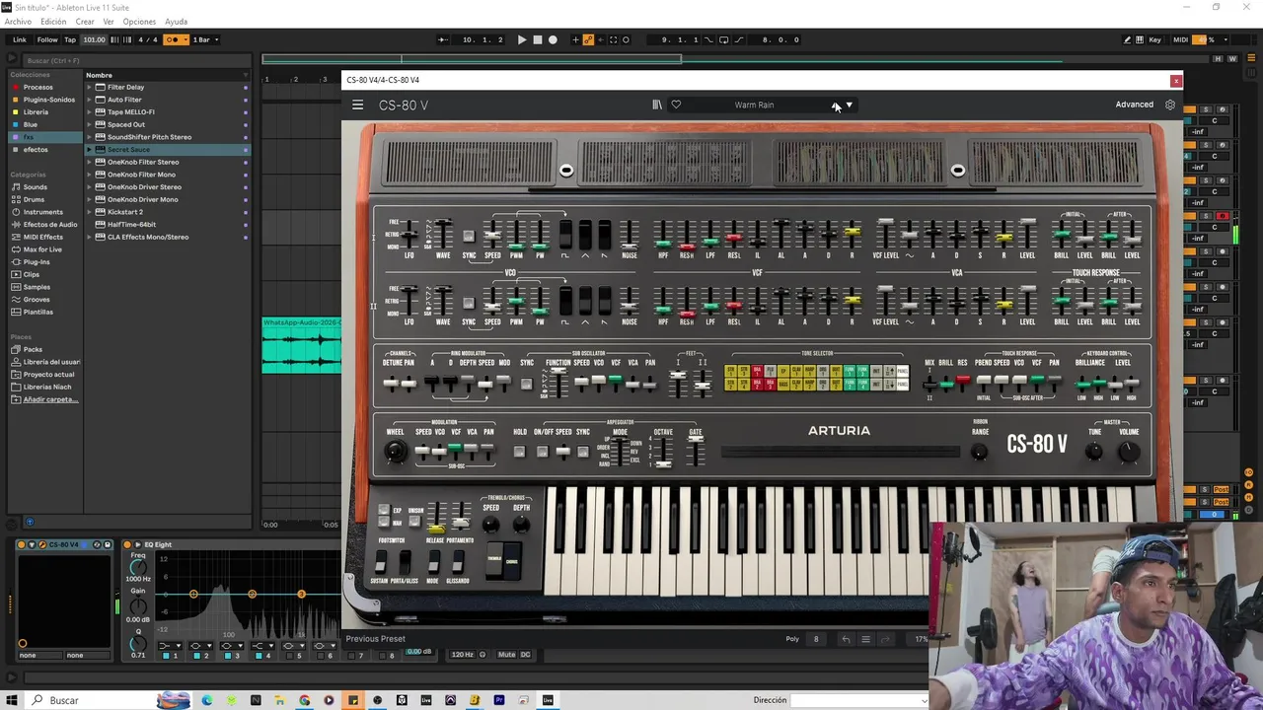Image resolution: width=1263 pixels, height=710 pixels.
Task: Open CS-80 V settings gear
Action: point(1170,105)
